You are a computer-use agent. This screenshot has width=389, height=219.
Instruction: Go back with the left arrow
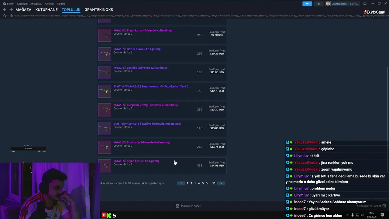pos(5,10)
